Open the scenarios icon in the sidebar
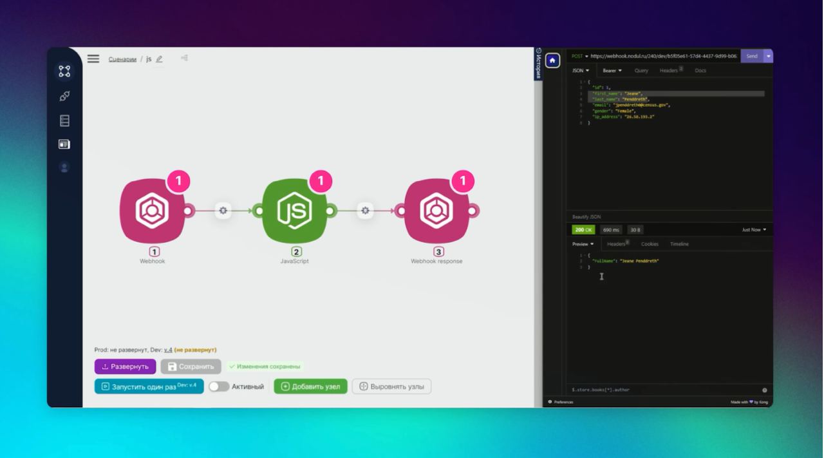Screen dimensions: 824x458 pos(64,72)
